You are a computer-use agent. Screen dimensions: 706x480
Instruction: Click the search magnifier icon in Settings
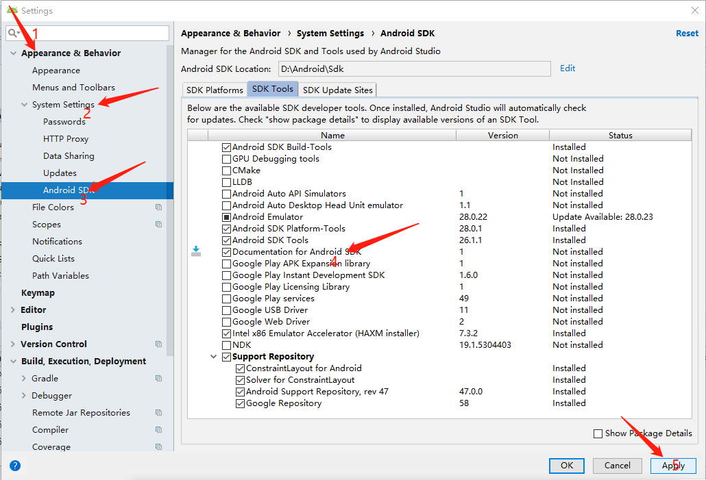[12, 34]
